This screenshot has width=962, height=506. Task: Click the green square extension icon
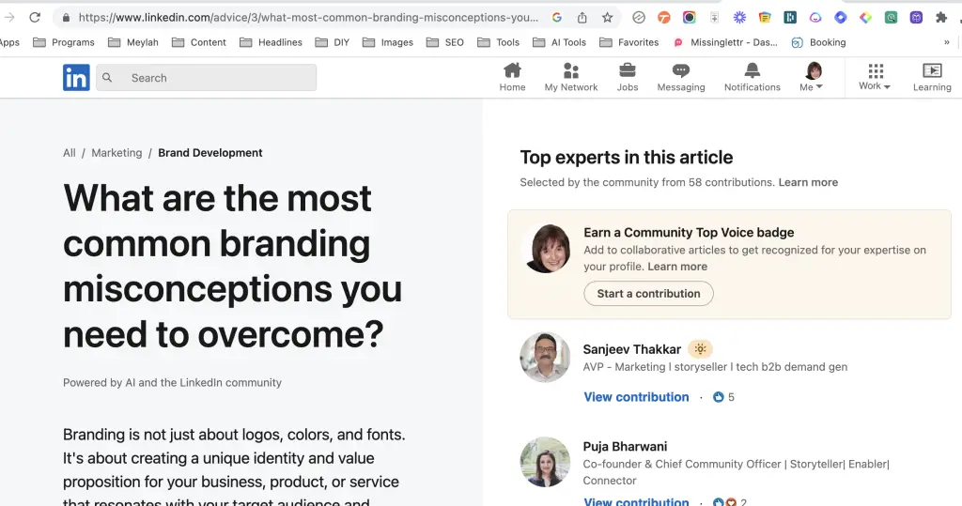pyautogui.click(x=891, y=17)
